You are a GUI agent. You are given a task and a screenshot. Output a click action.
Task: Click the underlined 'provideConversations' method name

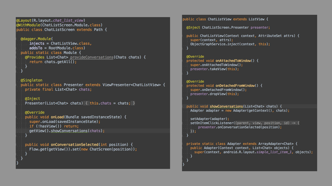point(92,57)
